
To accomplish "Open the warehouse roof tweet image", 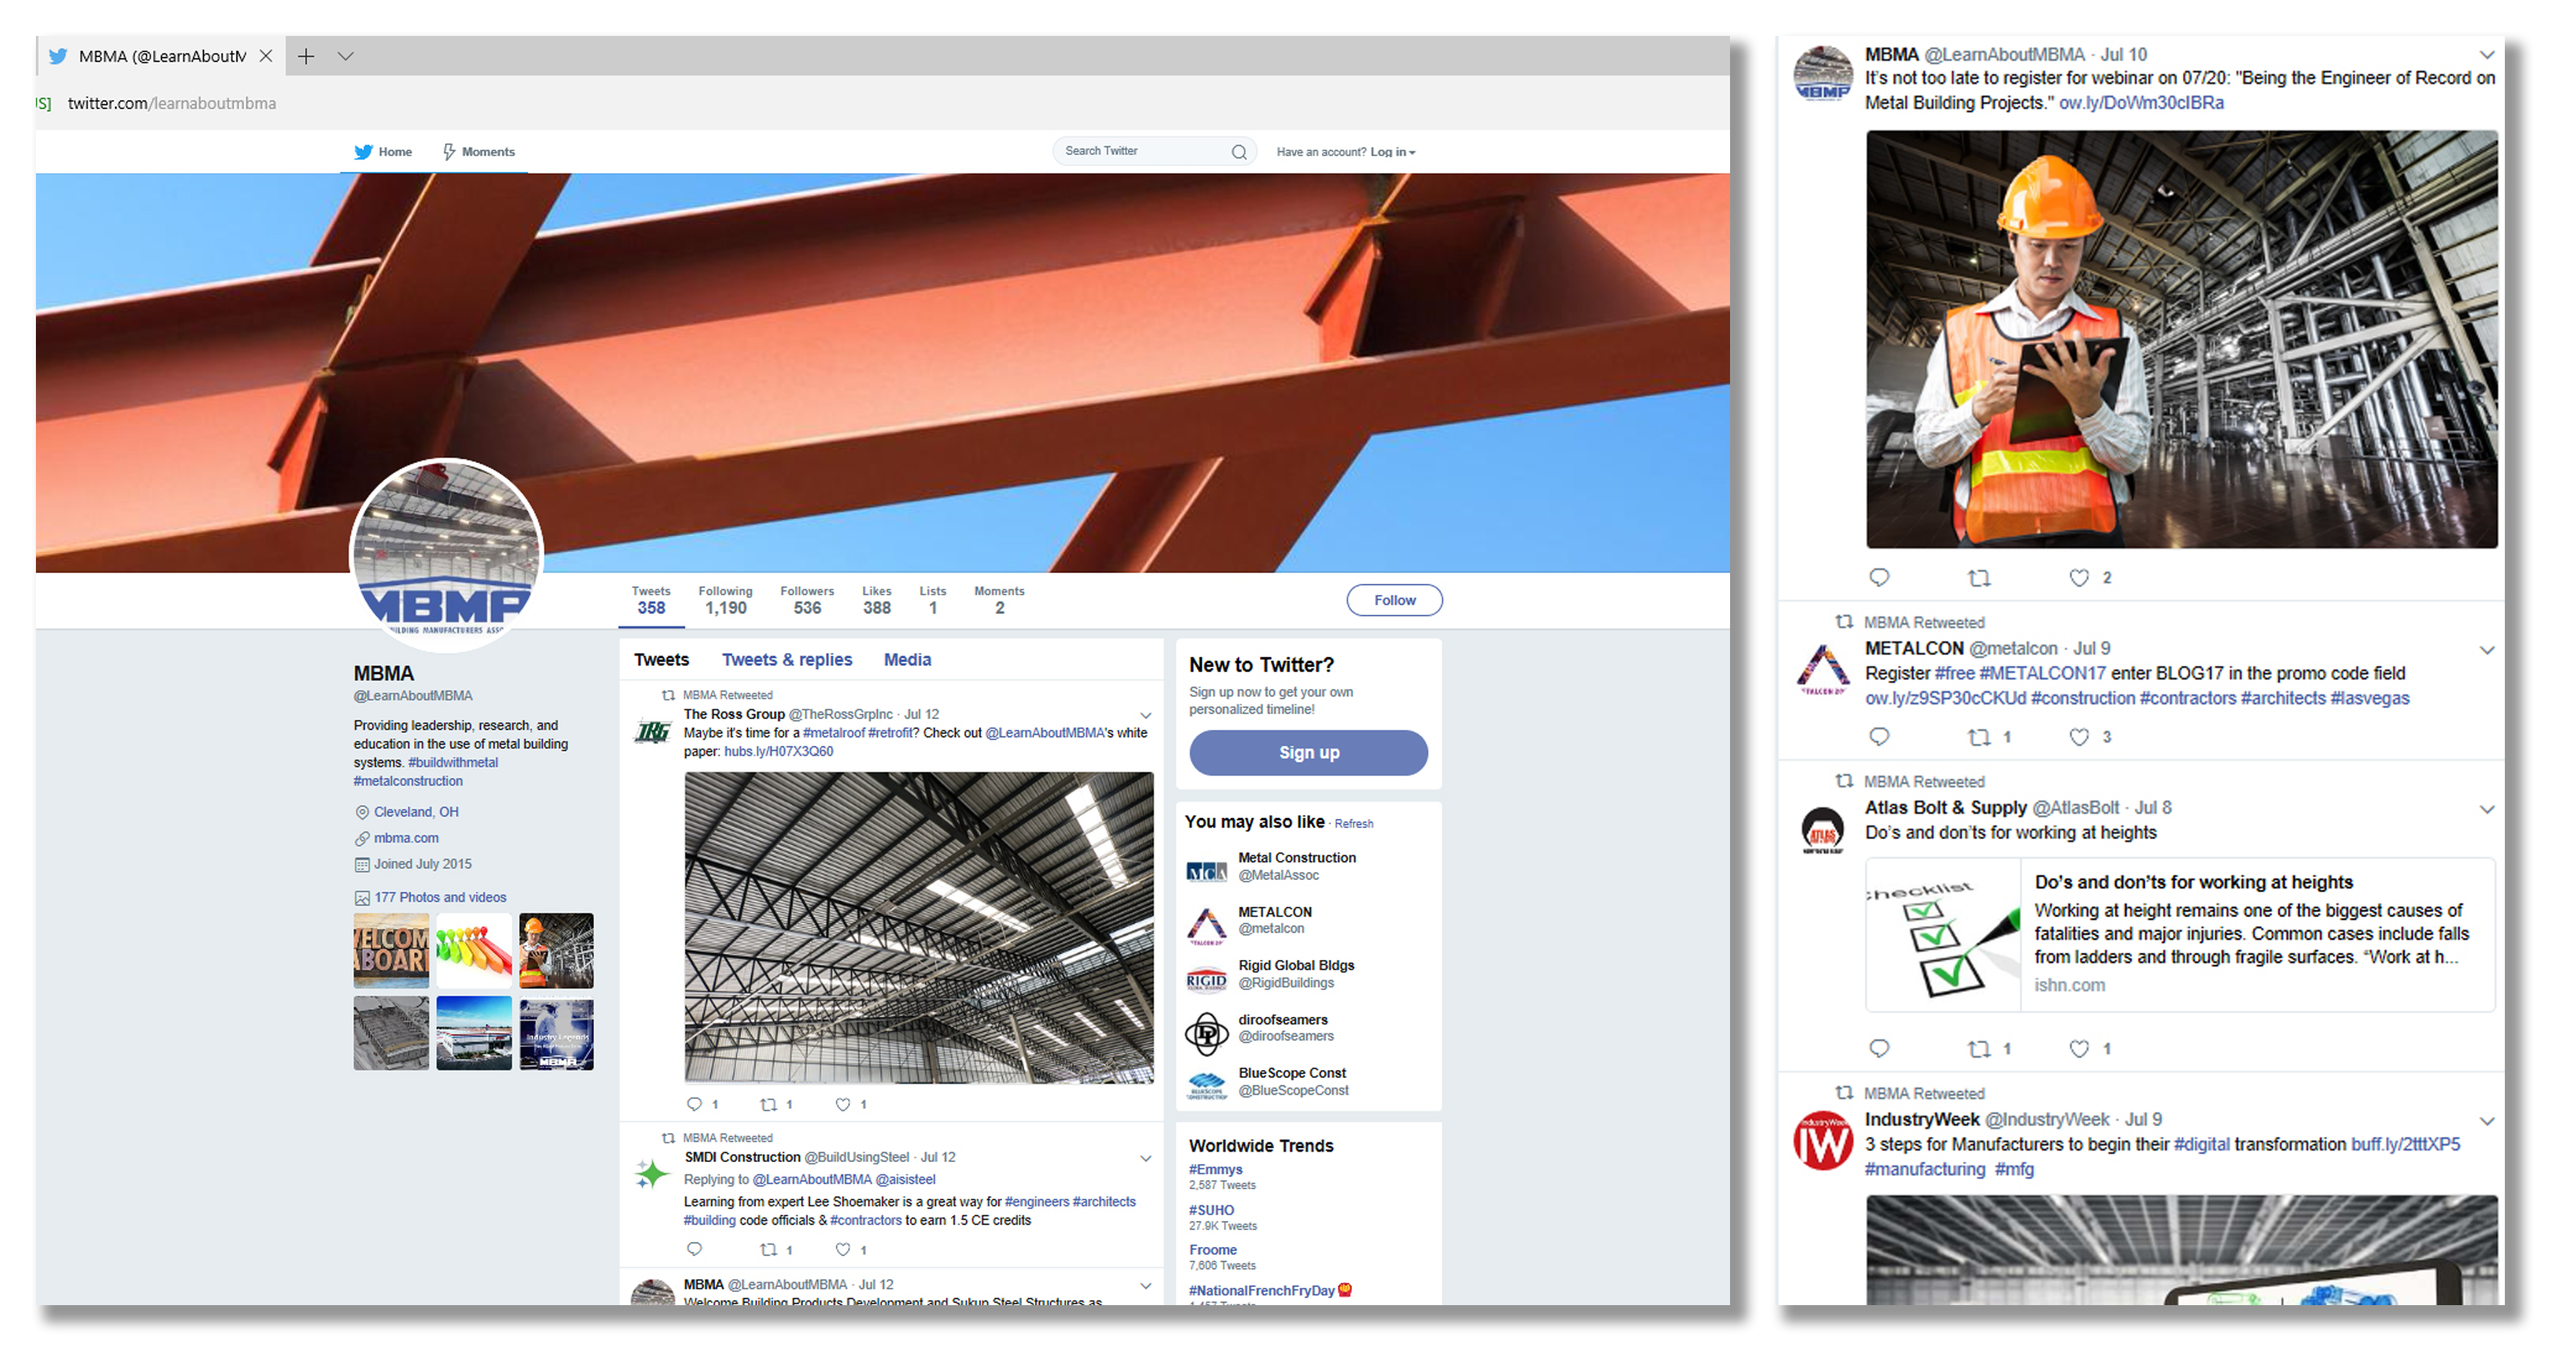I will (918, 928).
